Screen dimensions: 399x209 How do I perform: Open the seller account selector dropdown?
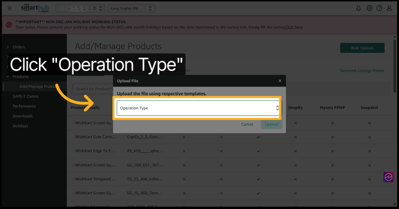[80, 8]
